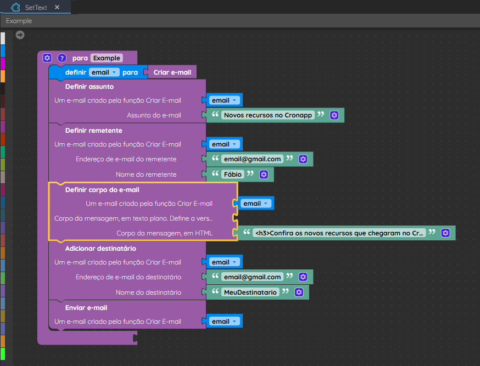Image resolution: width=480 pixels, height=366 pixels.
Task: Click Corpo da mensagem, em texto plano label
Action: 133,218
